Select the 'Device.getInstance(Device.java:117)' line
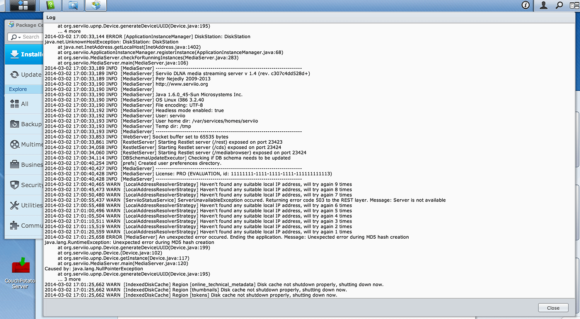 (x=123, y=258)
